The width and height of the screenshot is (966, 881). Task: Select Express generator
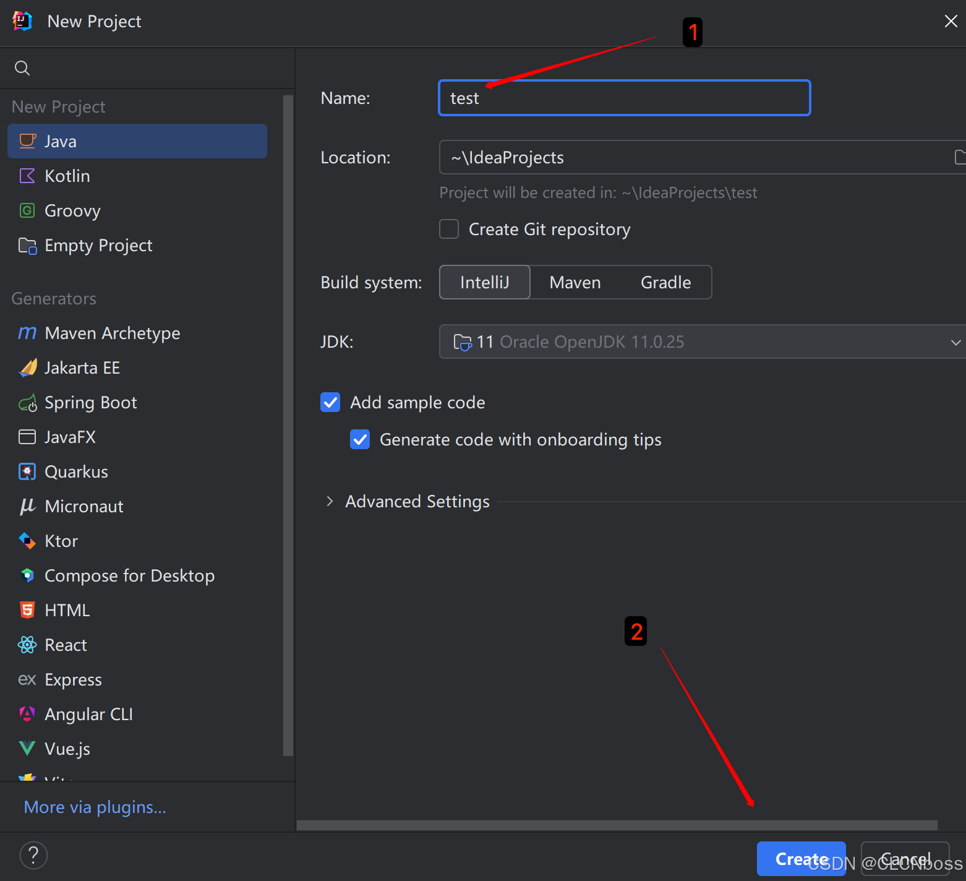point(137,679)
